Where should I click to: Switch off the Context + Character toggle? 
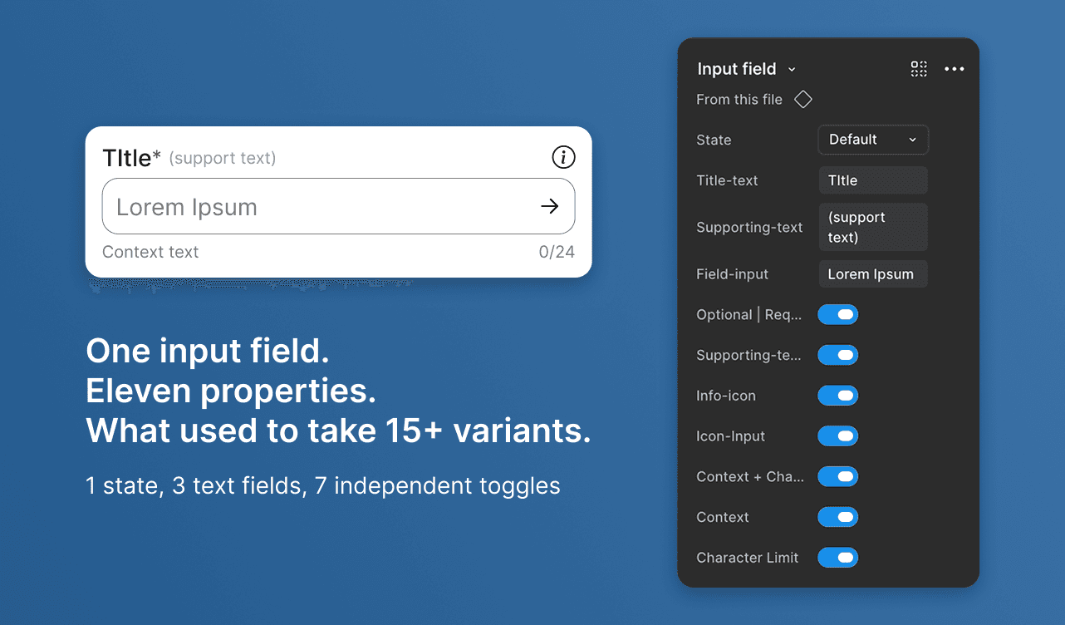pos(838,476)
